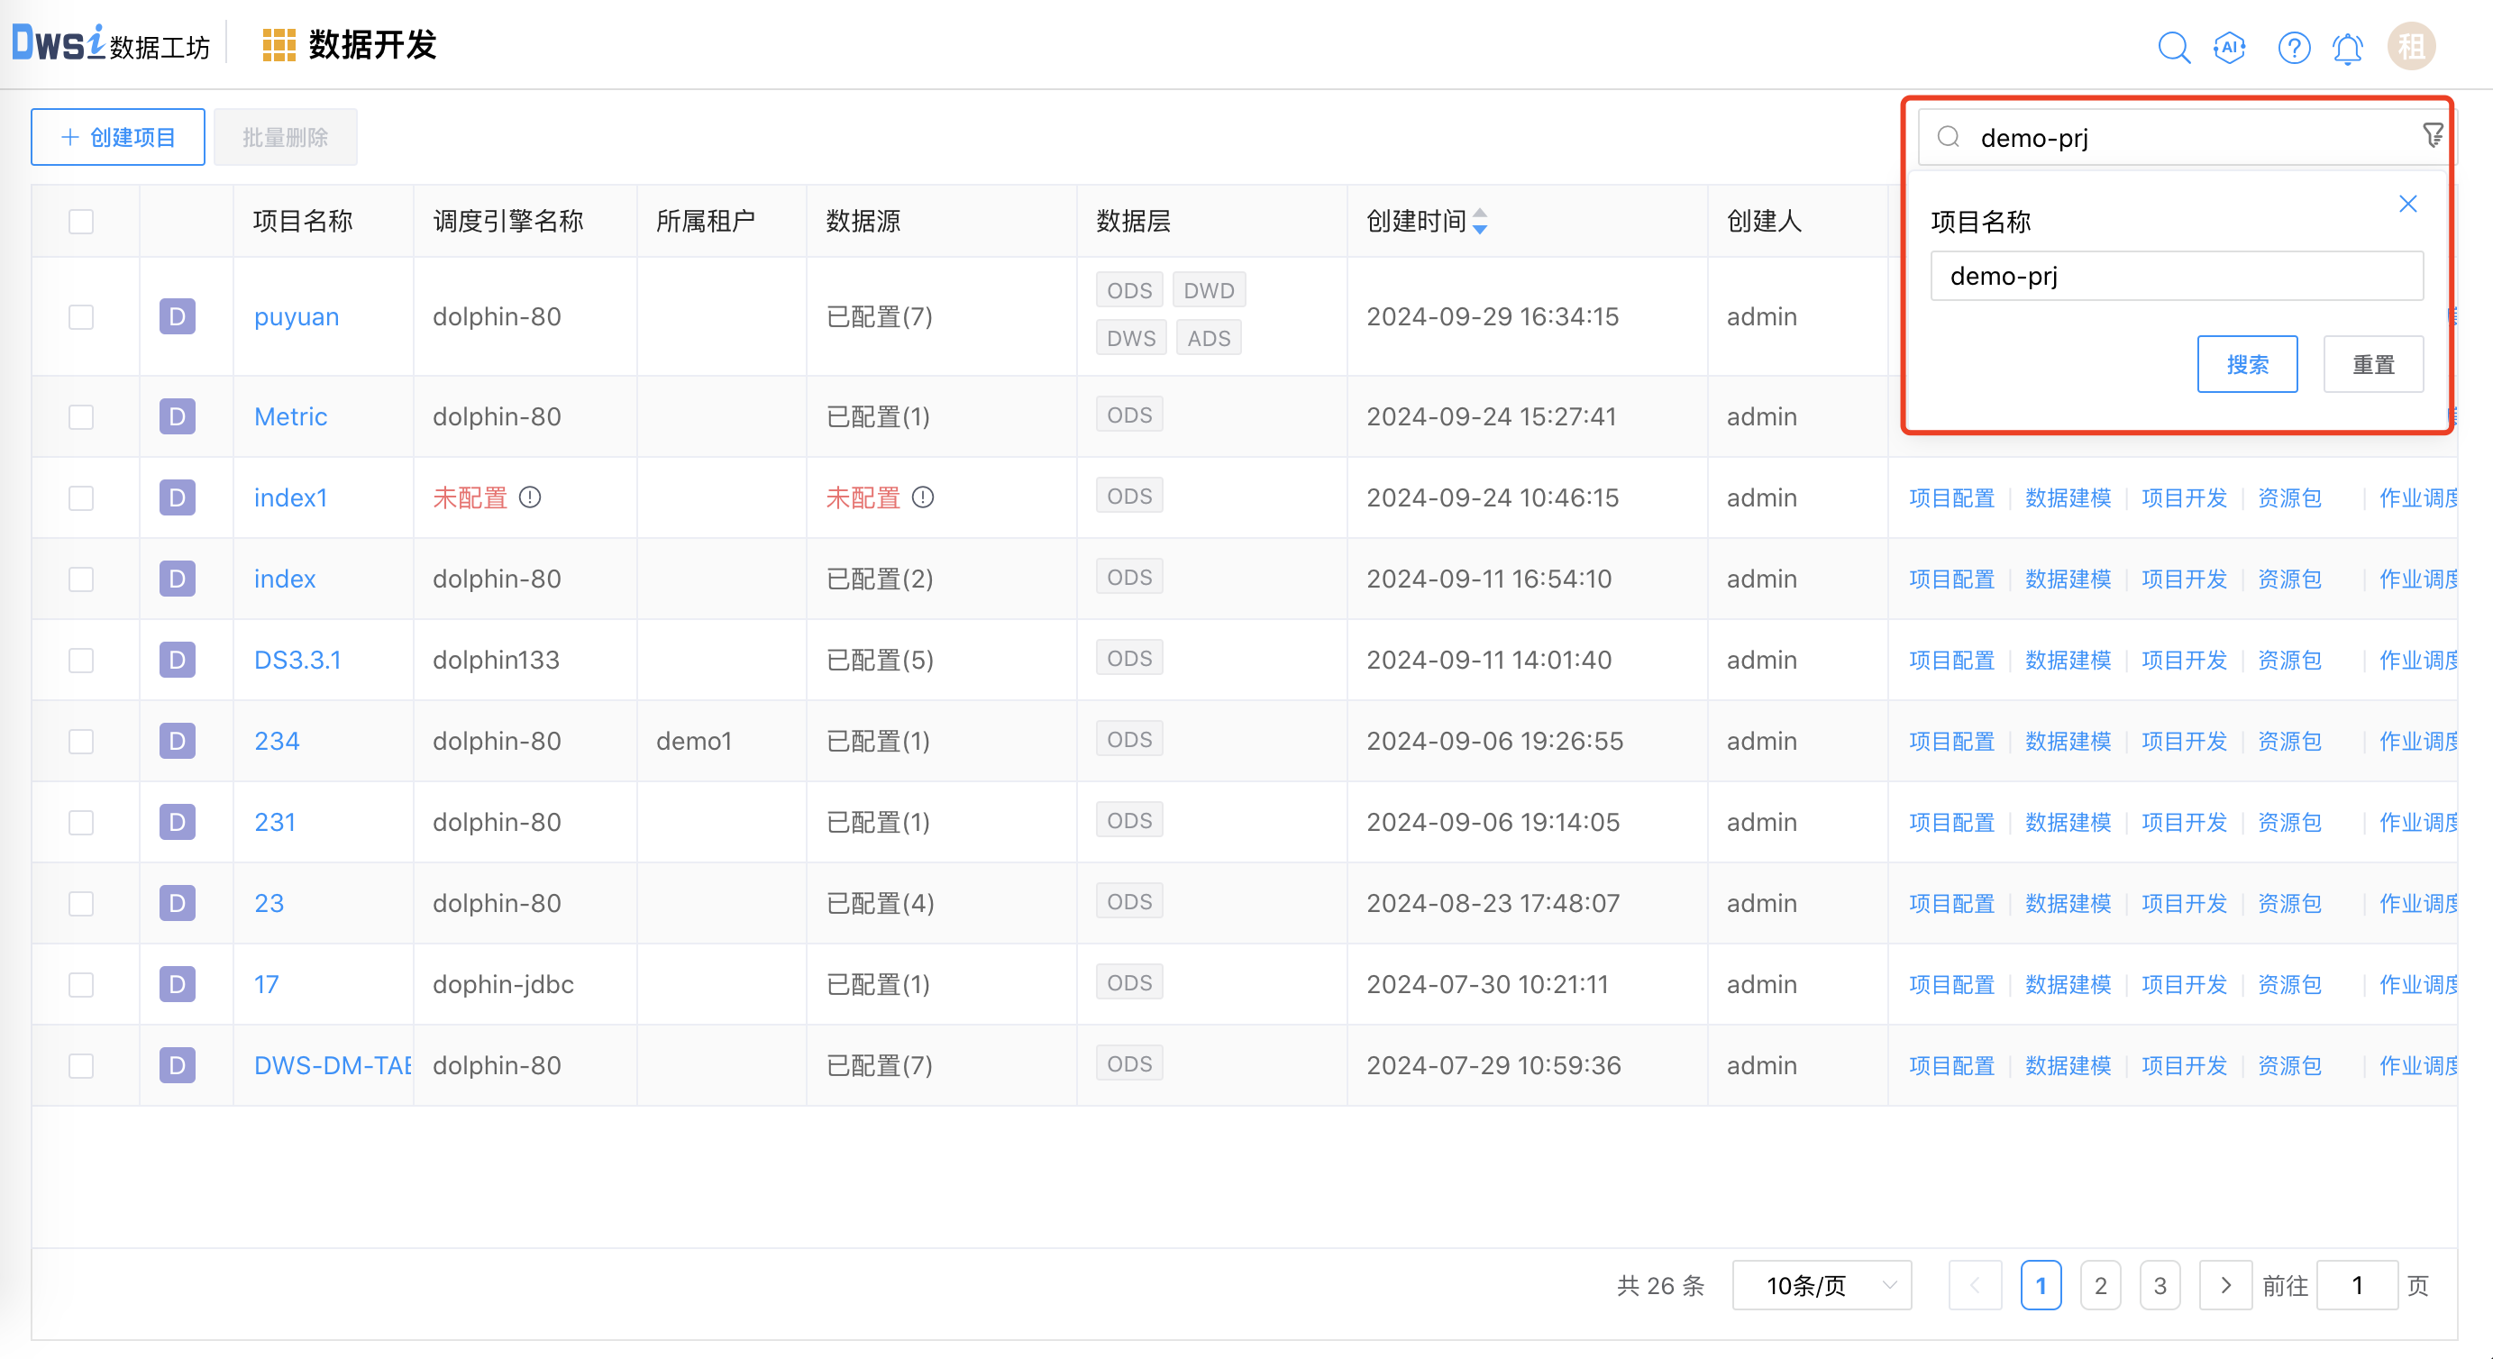Switch to page 2

coord(2100,1285)
